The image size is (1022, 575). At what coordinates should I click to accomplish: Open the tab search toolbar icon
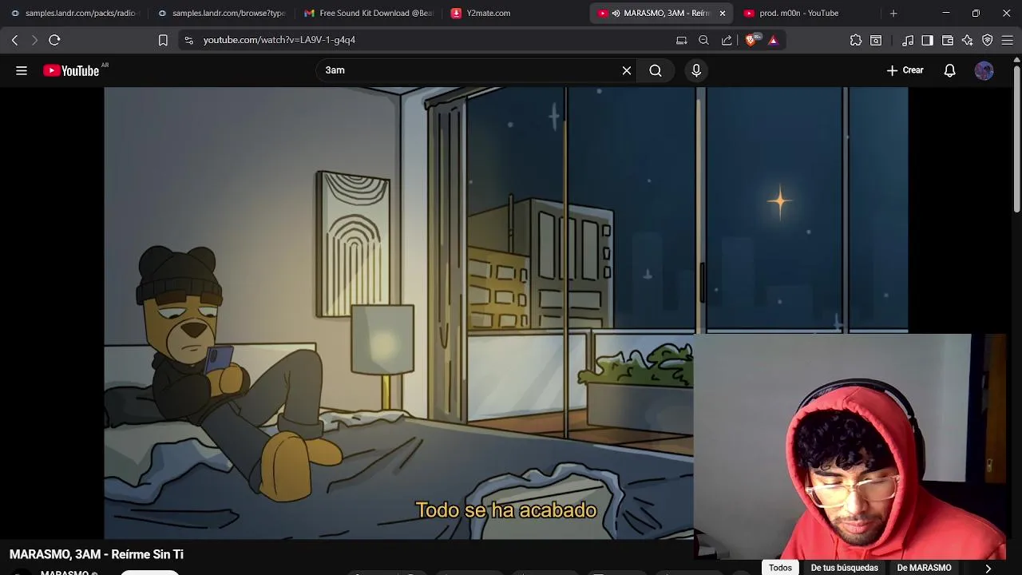876,40
